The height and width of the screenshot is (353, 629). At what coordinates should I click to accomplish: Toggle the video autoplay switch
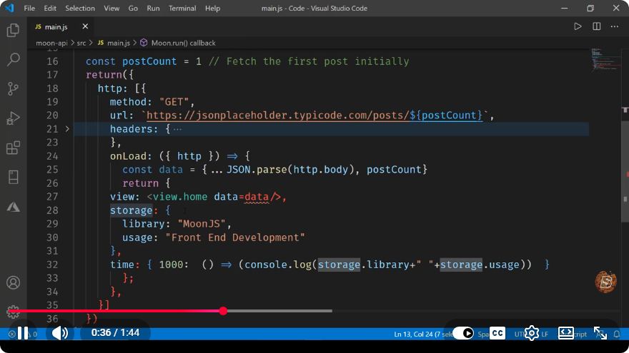pos(463,333)
